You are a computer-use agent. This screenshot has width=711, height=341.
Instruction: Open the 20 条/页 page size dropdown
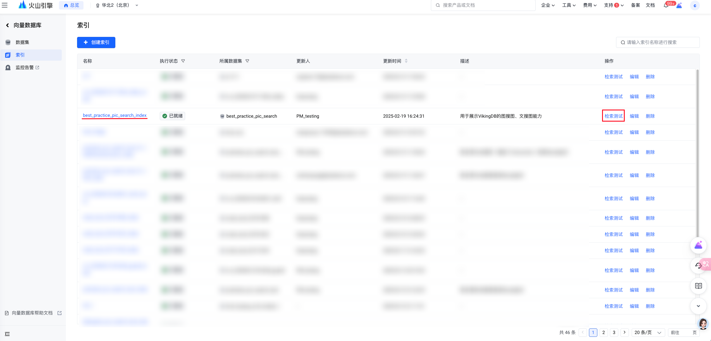coord(648,332)
